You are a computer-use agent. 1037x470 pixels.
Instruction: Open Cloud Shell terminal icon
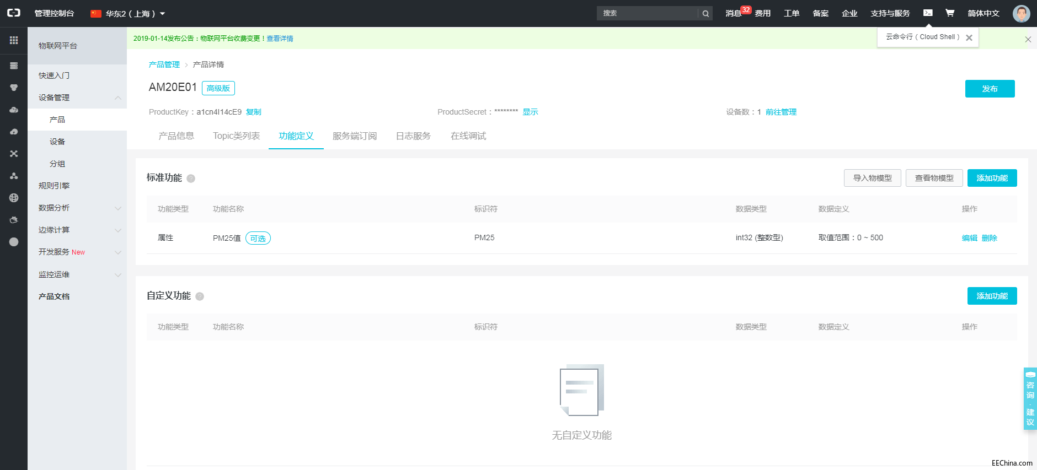(x=928, y=13)
